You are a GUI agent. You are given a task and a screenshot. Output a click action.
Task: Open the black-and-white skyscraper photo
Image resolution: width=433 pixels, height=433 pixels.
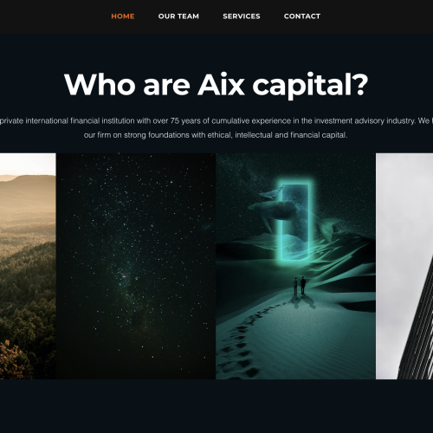click(x=404, y=266)
